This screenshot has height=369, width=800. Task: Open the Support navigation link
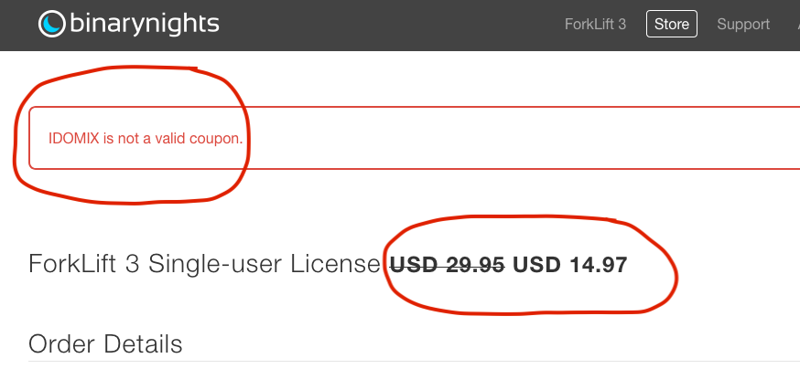[743, 25]
